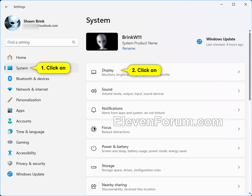The width and height of the screenshot is (252, 196).
Task: Open Privacy & security settings
Action: 31,163
